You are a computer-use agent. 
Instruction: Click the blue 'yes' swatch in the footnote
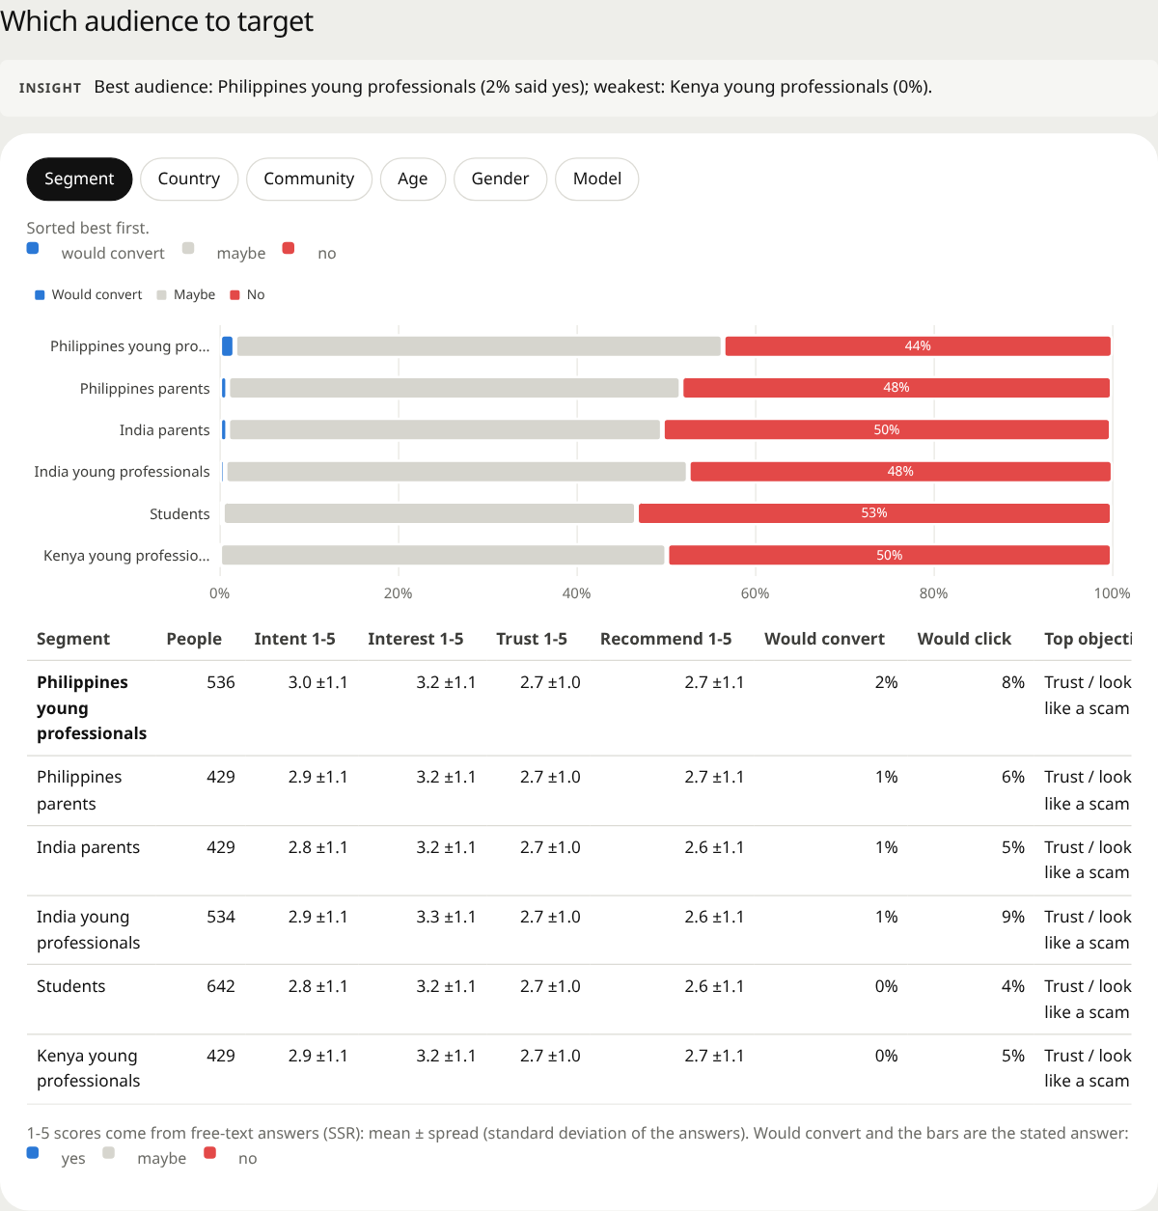tap(33, 1152)
